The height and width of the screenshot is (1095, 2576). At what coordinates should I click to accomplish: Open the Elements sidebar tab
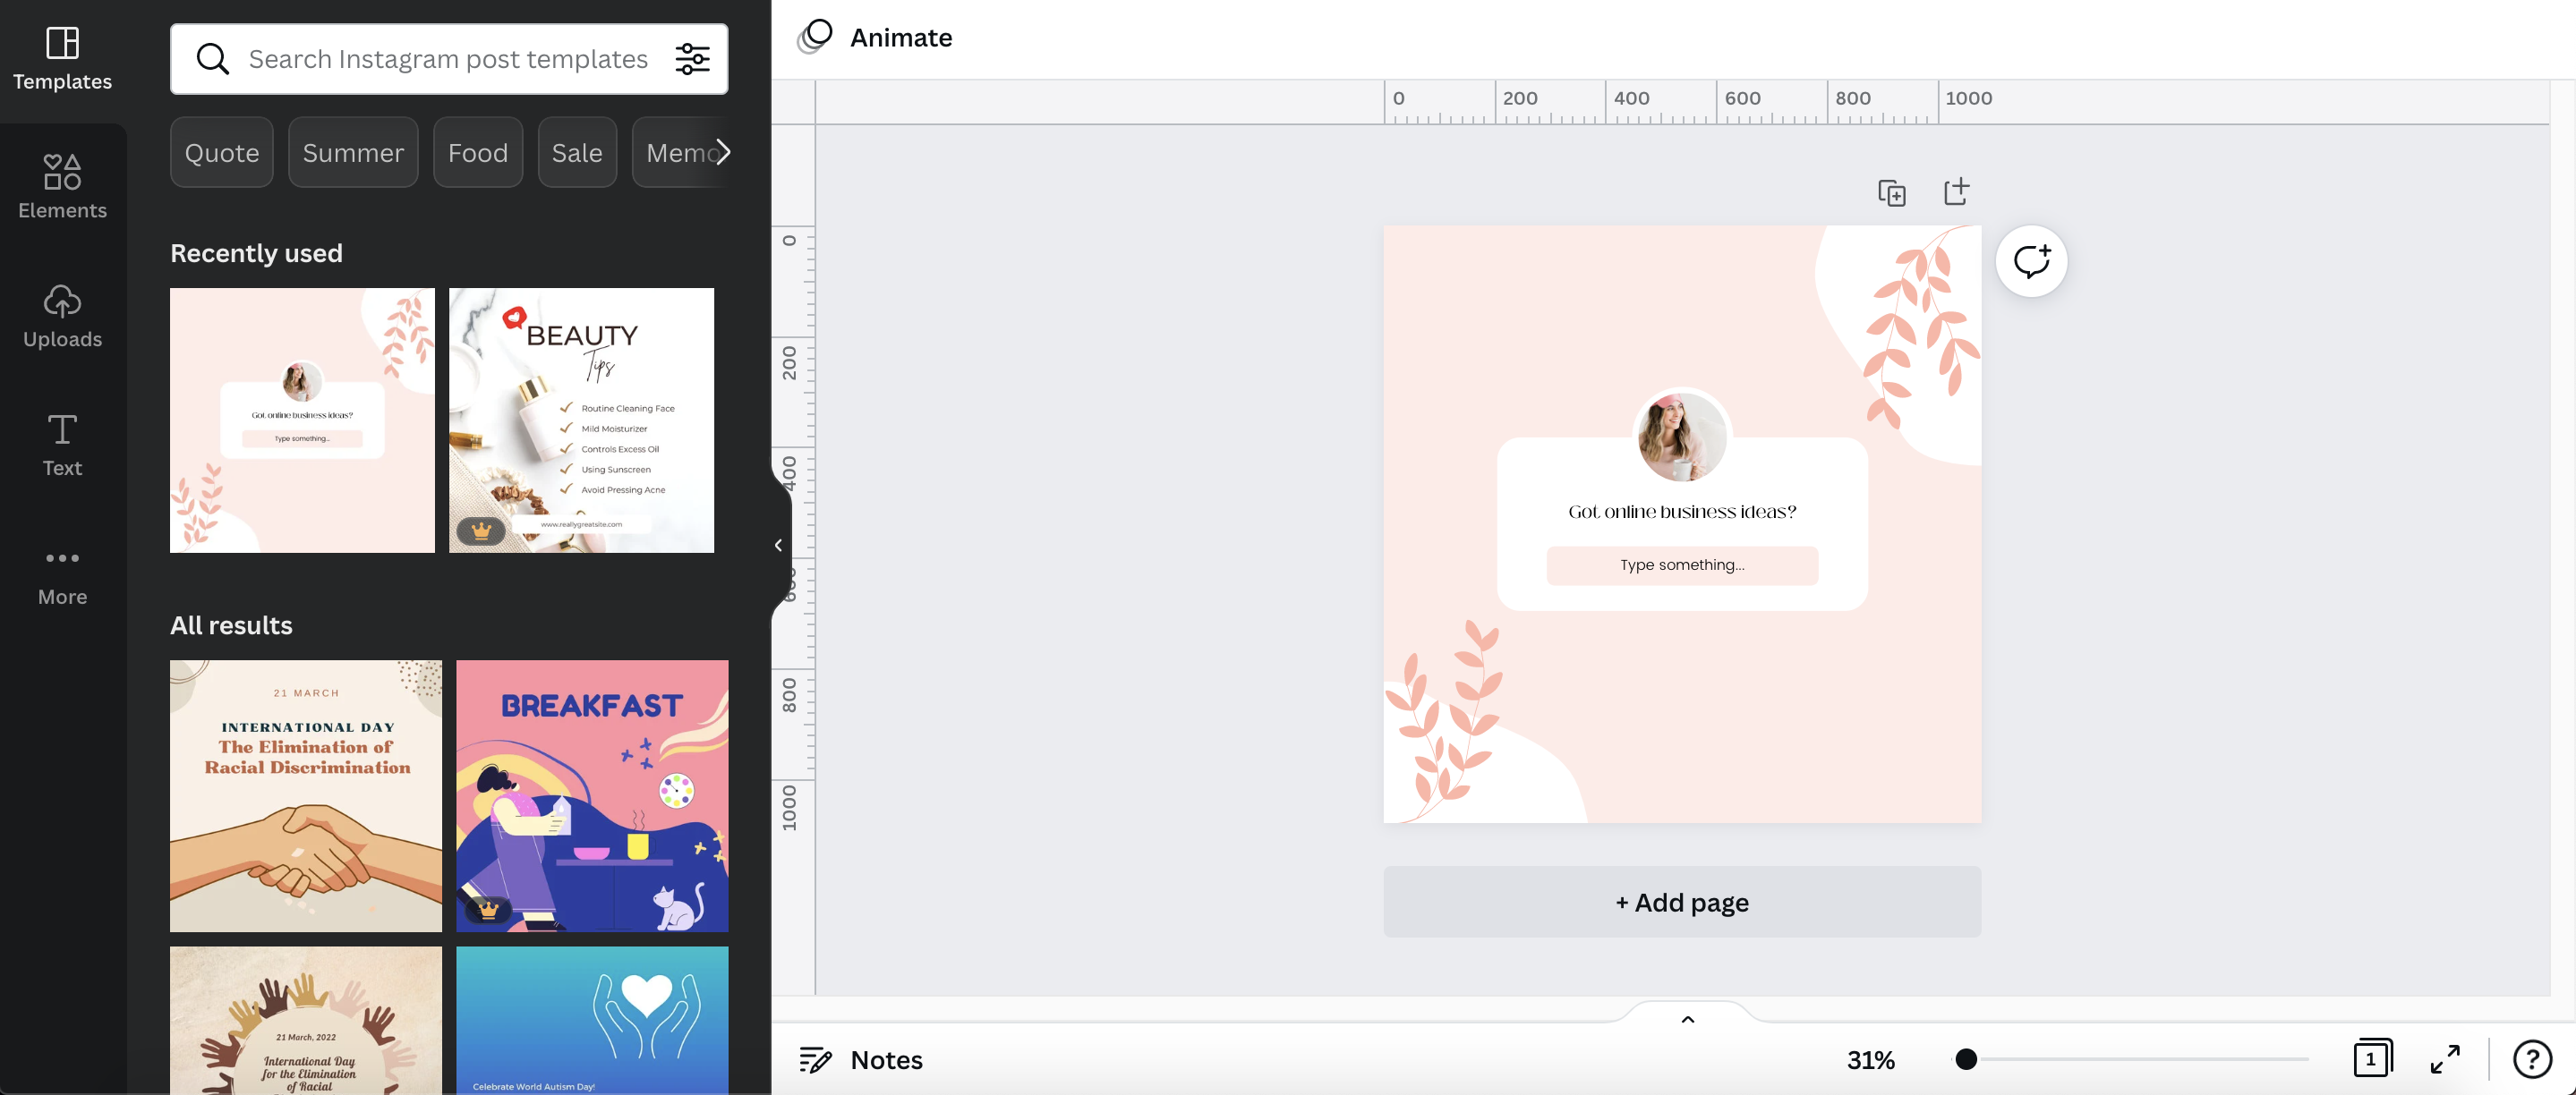coord(62,187)
